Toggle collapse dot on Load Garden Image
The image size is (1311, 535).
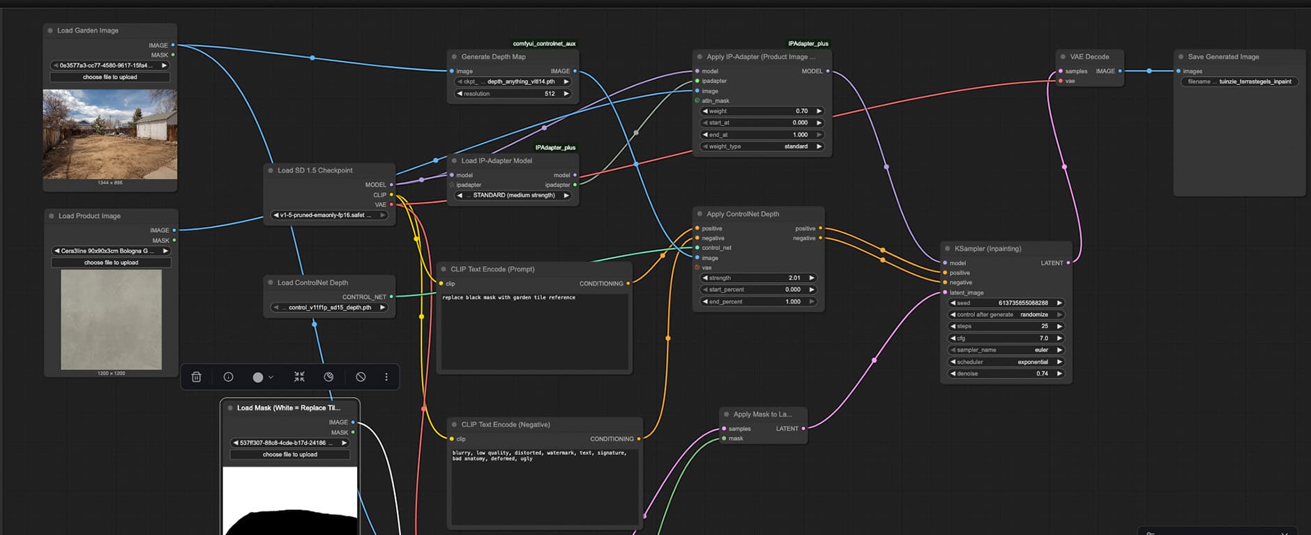pos(50,31)
